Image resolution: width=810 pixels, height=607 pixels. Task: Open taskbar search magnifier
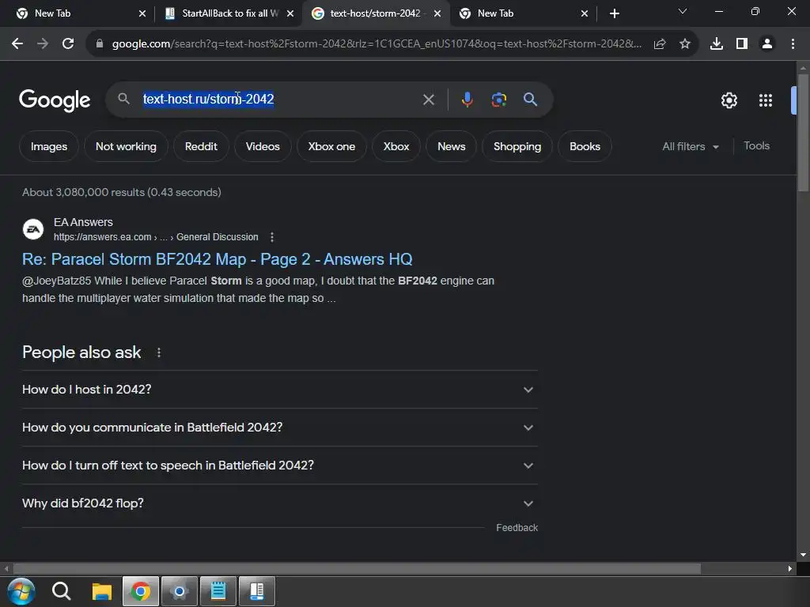click(x=61, y=591)
